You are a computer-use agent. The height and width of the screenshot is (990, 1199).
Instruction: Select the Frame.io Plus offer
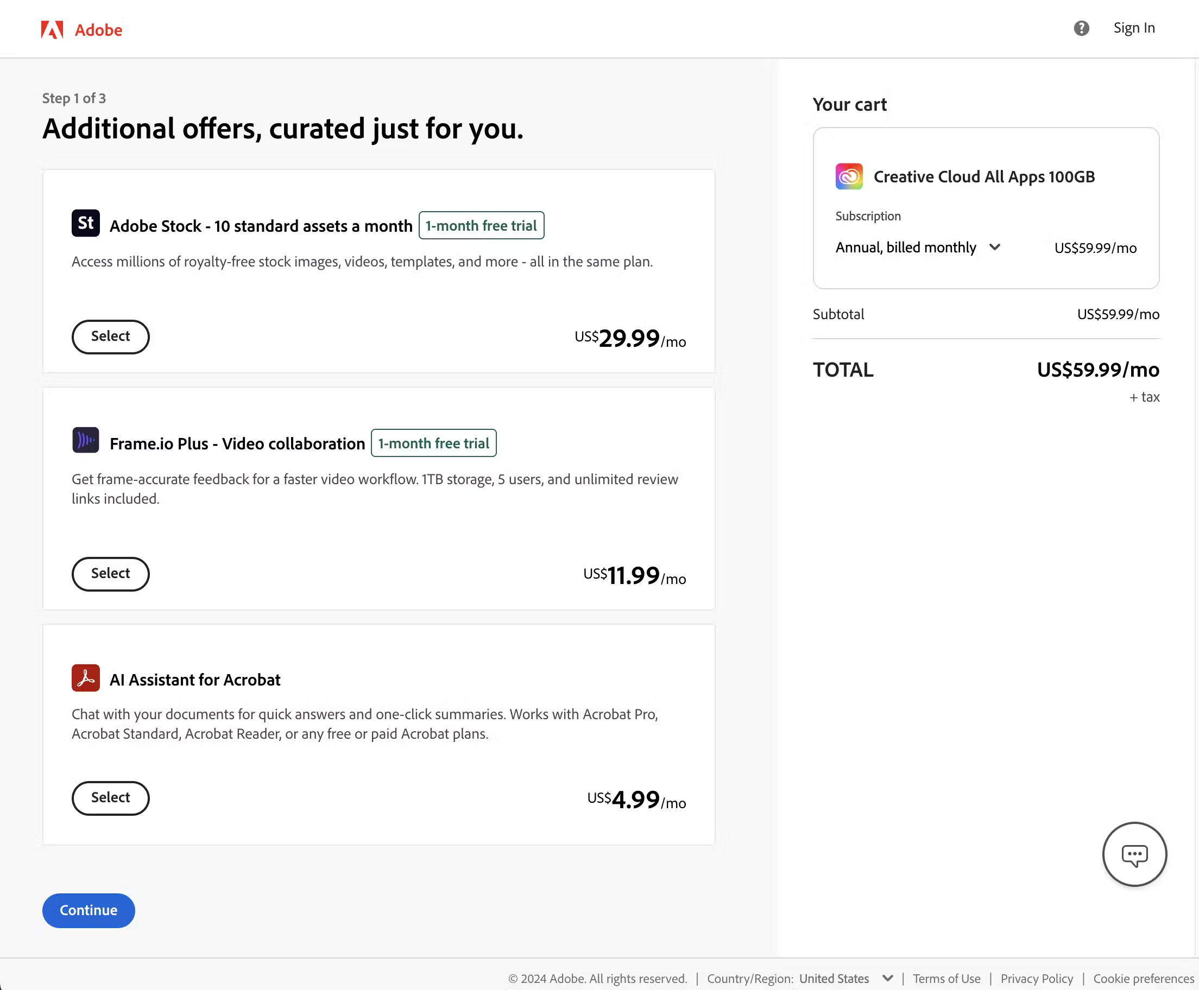click(x=110, y=574)
